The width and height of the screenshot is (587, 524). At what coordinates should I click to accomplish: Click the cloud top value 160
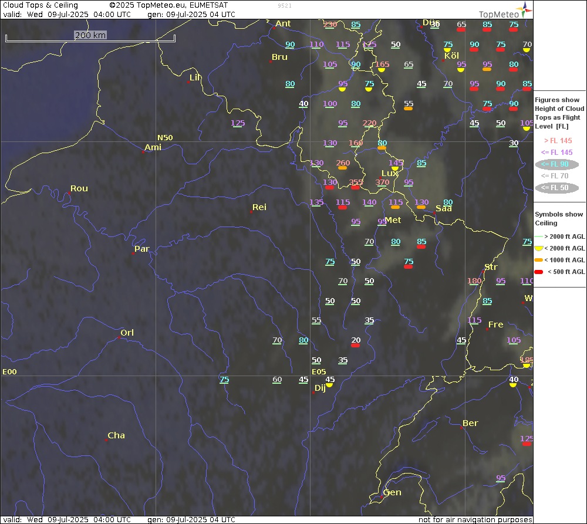(x=356, y=143)
